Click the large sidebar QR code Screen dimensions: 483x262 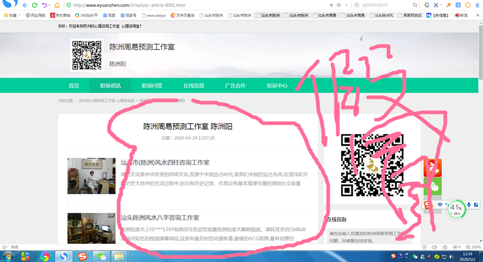372,165
